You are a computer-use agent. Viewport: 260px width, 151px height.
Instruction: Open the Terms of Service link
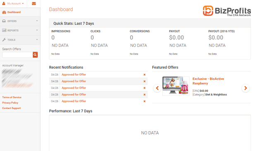[12, 97]
